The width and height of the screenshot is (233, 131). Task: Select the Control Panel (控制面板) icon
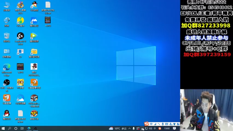[7, 53]
